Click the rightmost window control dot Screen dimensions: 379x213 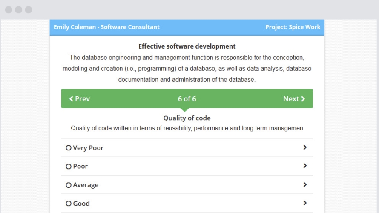[x=29, y=10]
